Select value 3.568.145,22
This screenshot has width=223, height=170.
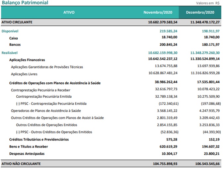167,111
